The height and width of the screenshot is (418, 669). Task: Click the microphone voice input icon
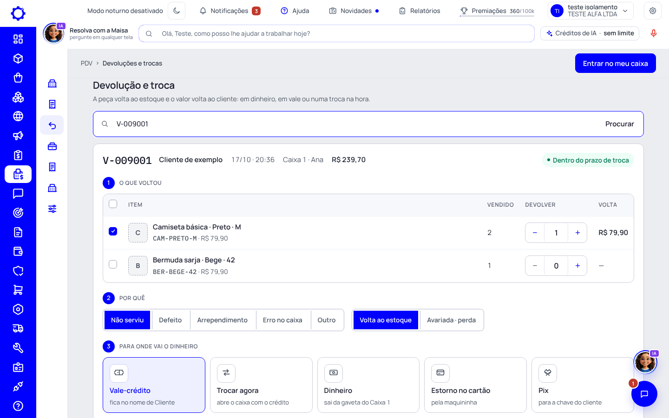point(654,33)
